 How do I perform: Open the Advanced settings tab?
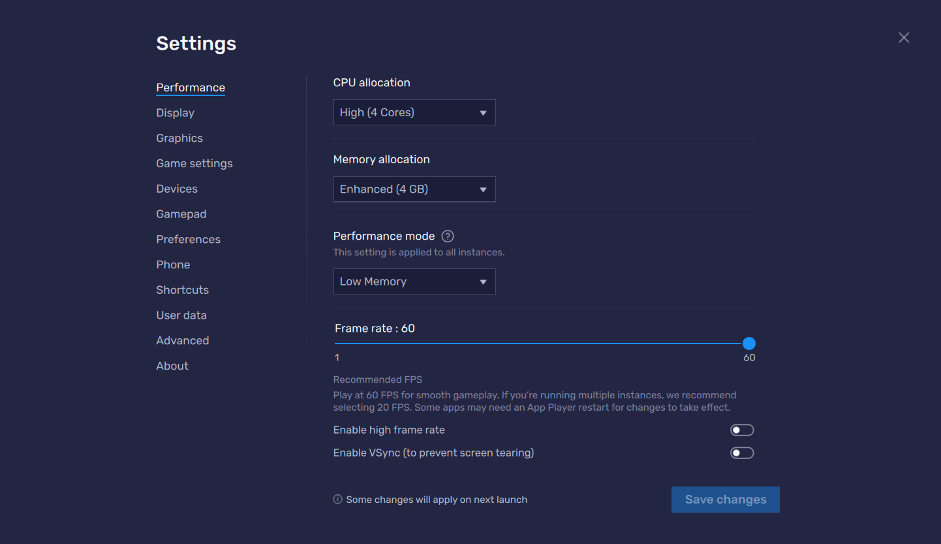(x=183, y=341)
